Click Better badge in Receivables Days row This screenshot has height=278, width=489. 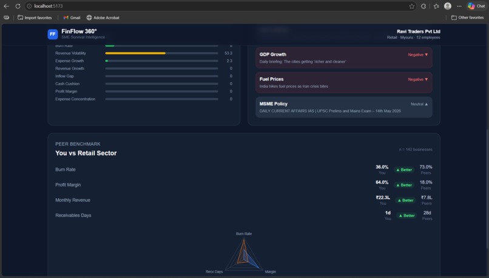pyautogui.click(x=407, y=216)
